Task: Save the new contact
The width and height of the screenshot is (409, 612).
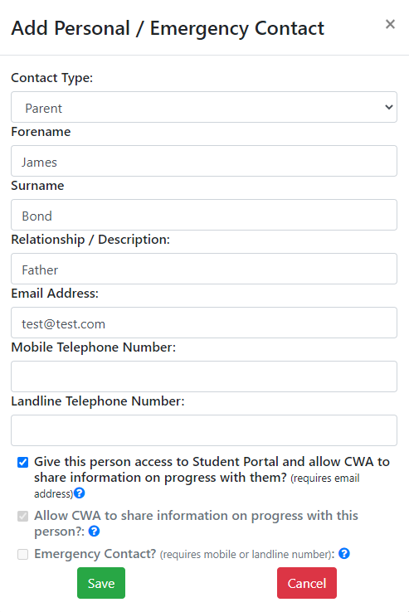Action: [x=101, y=583]
